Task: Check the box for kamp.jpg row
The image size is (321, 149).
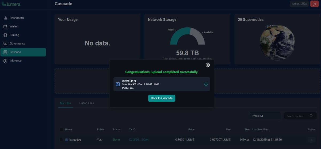Action: [61, 140]
